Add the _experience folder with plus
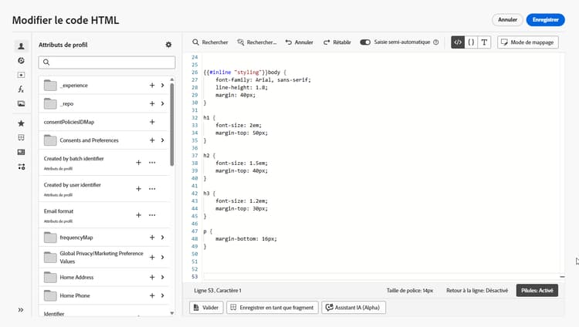Viewport: 579px width, 327px height. tap(152, 86)
